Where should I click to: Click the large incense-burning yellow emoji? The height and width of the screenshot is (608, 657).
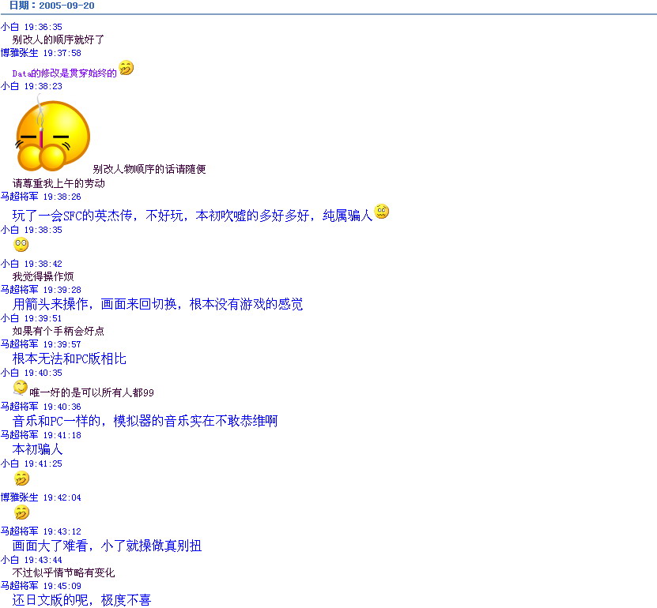tap(53, 133)
